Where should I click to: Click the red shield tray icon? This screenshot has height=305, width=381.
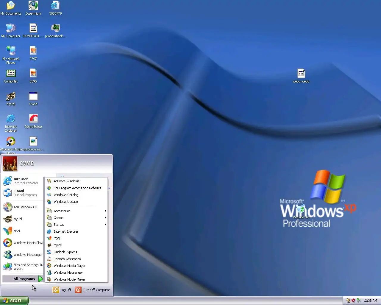[x=353, y=301]
